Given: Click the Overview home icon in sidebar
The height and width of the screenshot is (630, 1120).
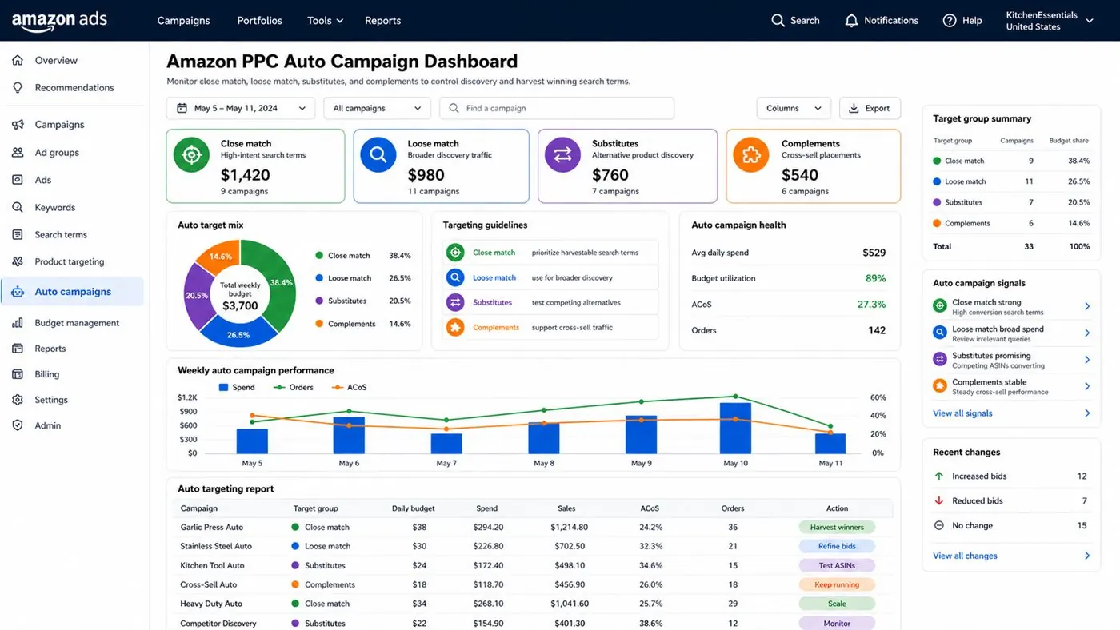Looking at the screenshot, I should click(x=18, y=60).
